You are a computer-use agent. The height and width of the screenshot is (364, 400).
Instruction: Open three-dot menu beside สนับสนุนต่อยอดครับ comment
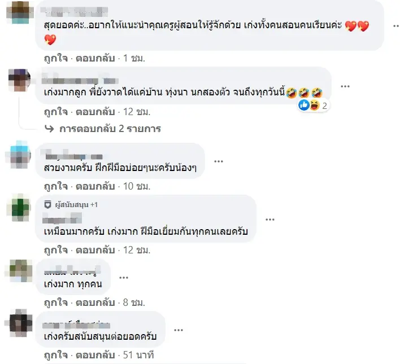point(179,330)
